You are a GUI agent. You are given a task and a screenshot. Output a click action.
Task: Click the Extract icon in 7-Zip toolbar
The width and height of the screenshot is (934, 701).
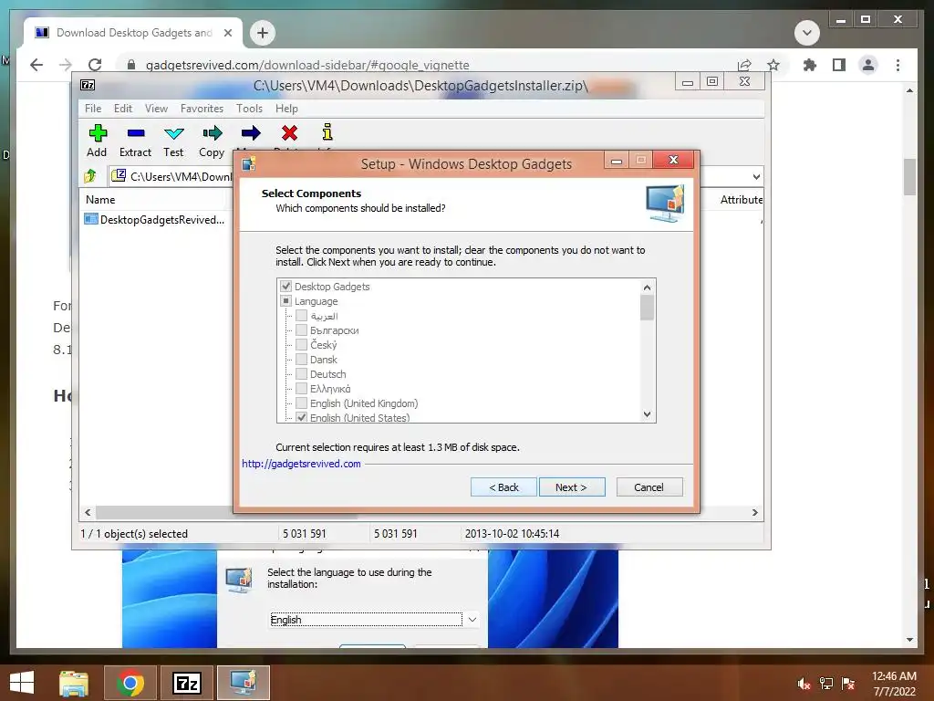point(136,133)
